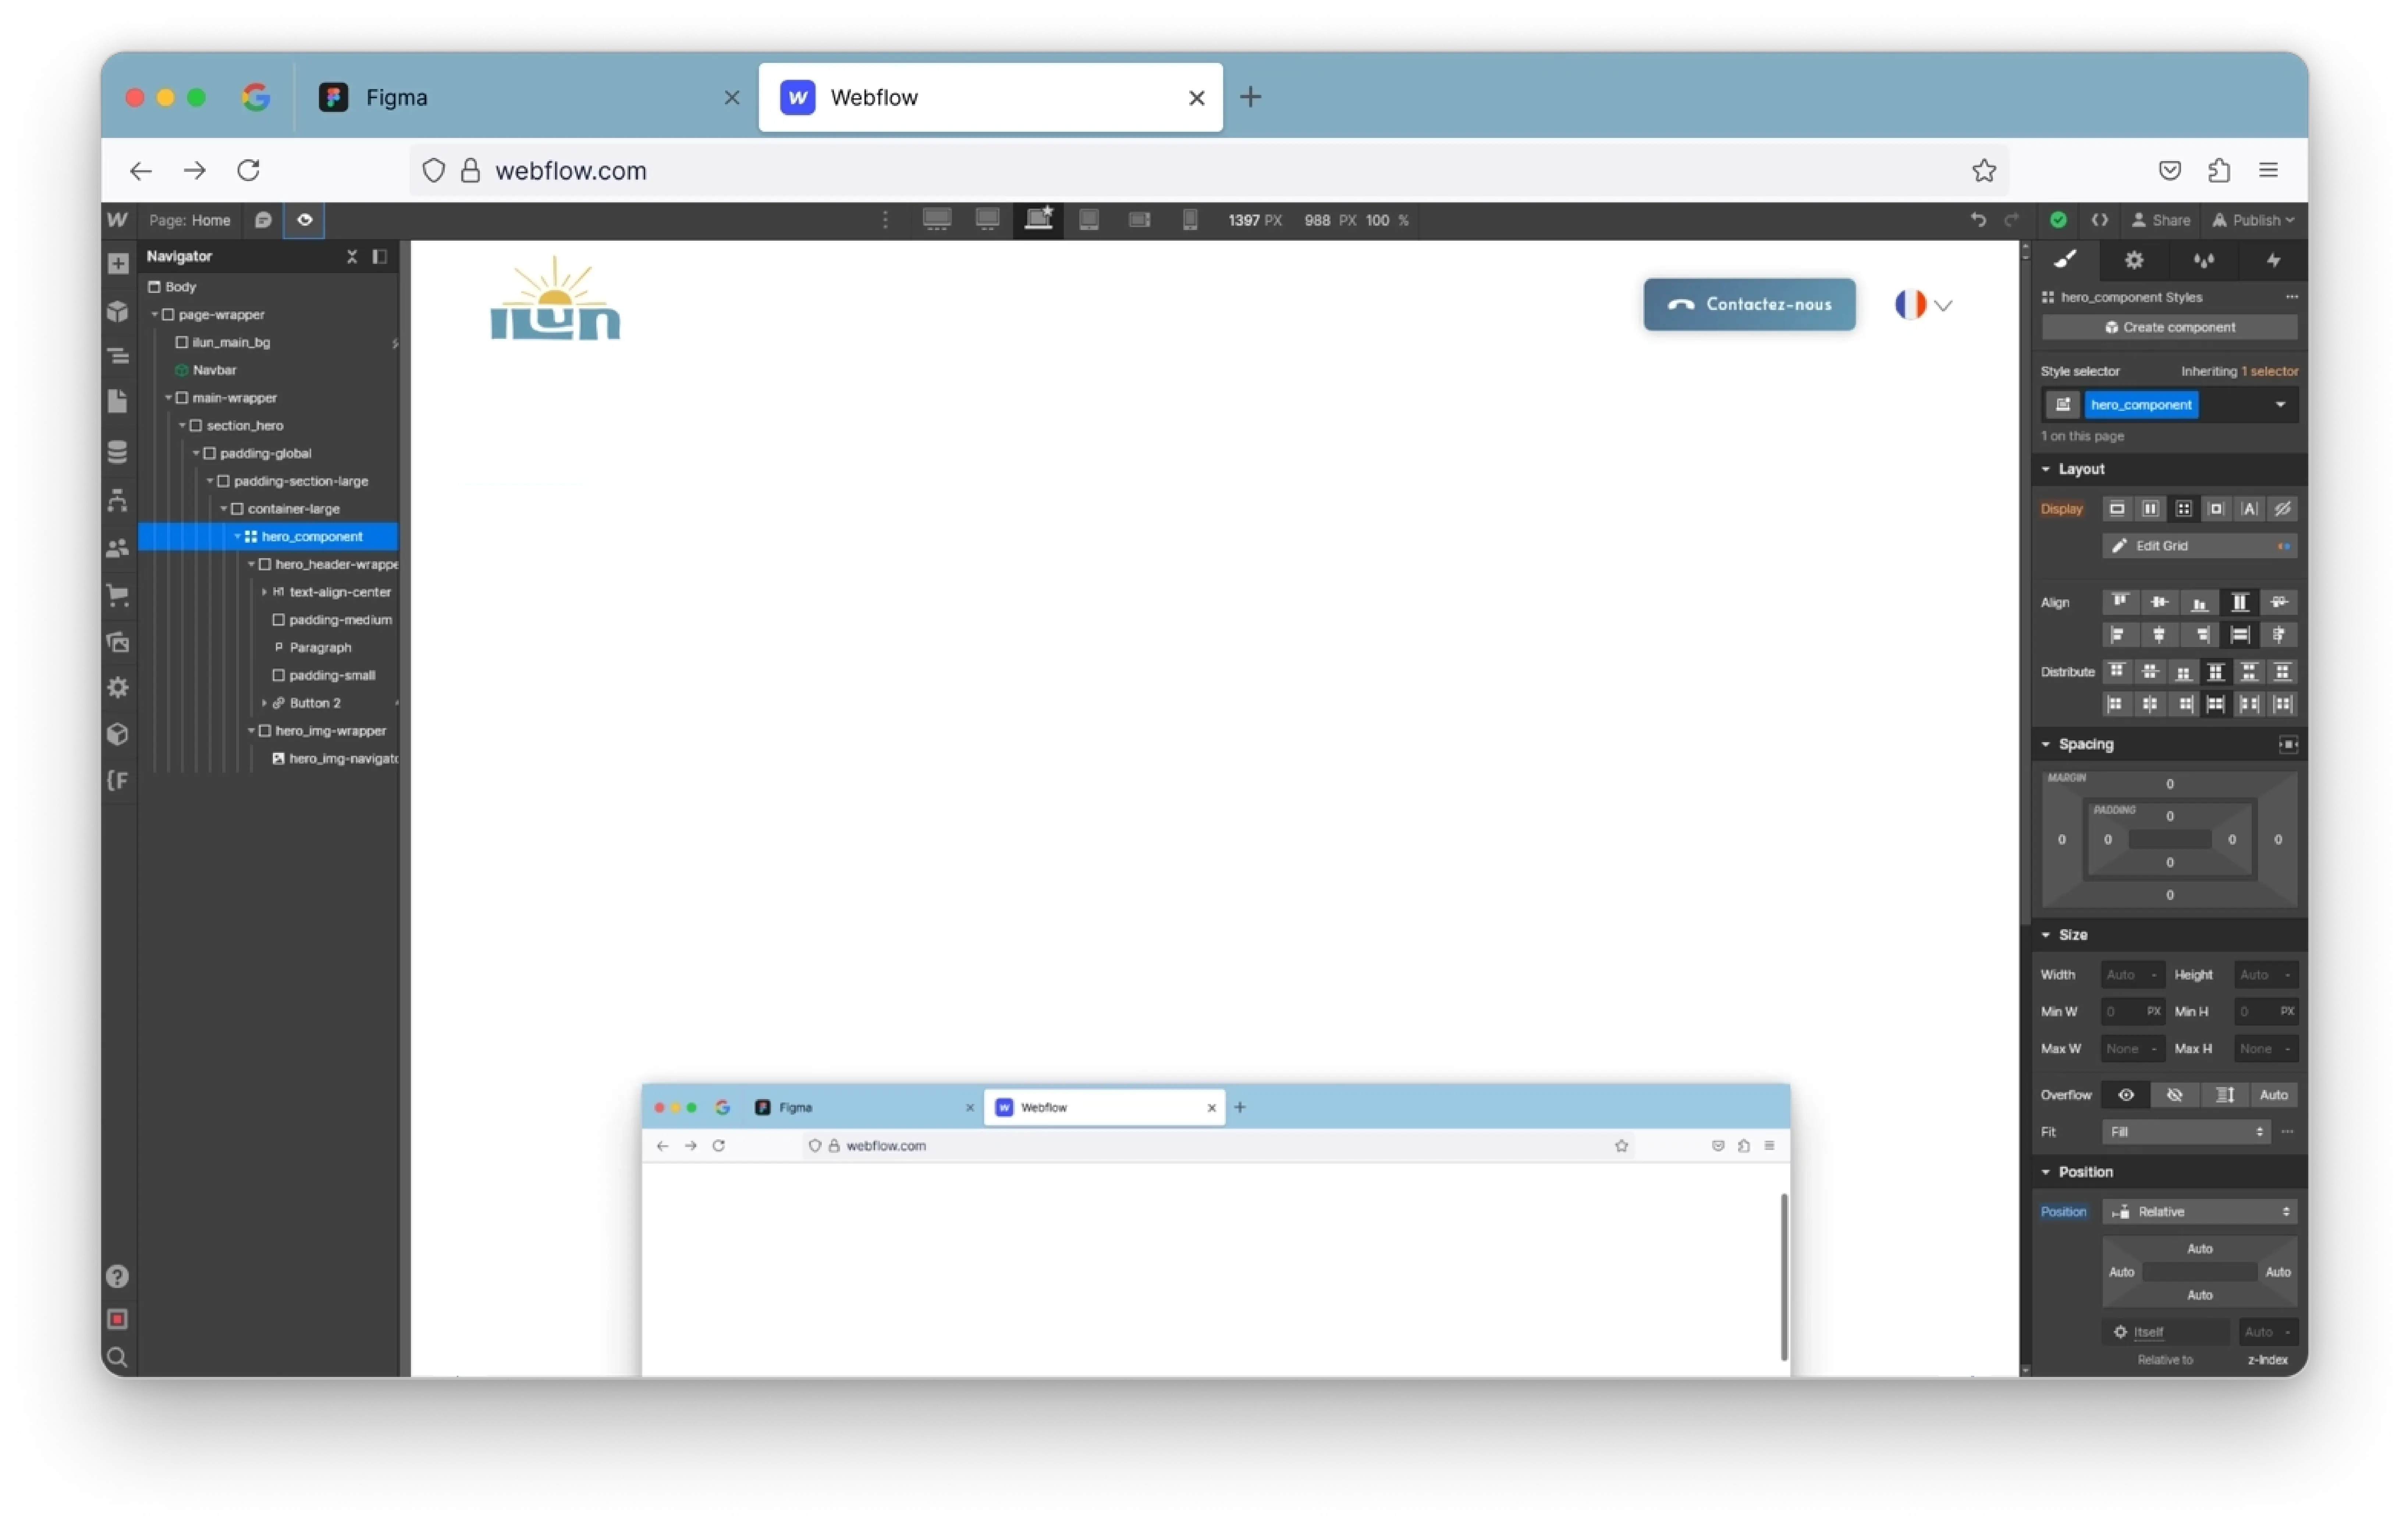2408x1526 pixels.
Task: Click the Min W input field
Action: [x=2132, y=1012]
